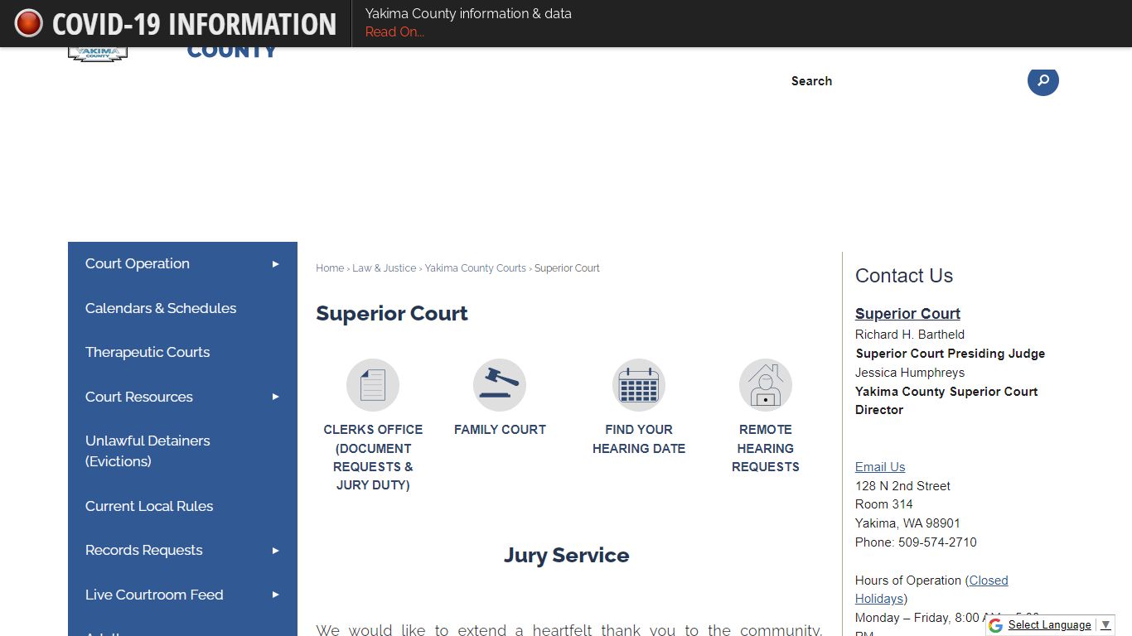The image size is (1132, 636).
Task: Expand the Court Resources submenu arrow
Action: tap(276, 397)
